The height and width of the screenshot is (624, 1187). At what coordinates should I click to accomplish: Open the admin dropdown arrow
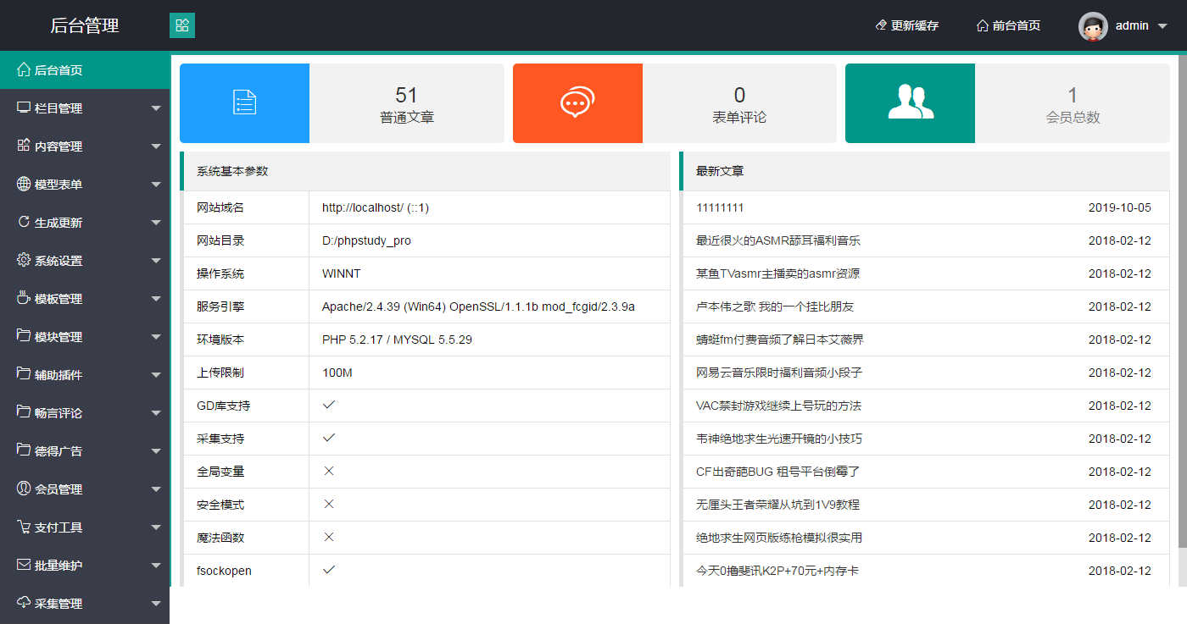point(1162,26)
